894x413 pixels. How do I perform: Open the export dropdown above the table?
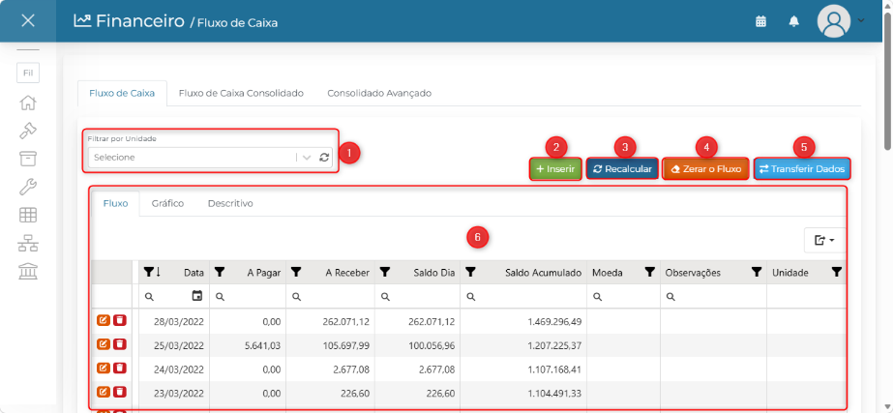point(825,241)
